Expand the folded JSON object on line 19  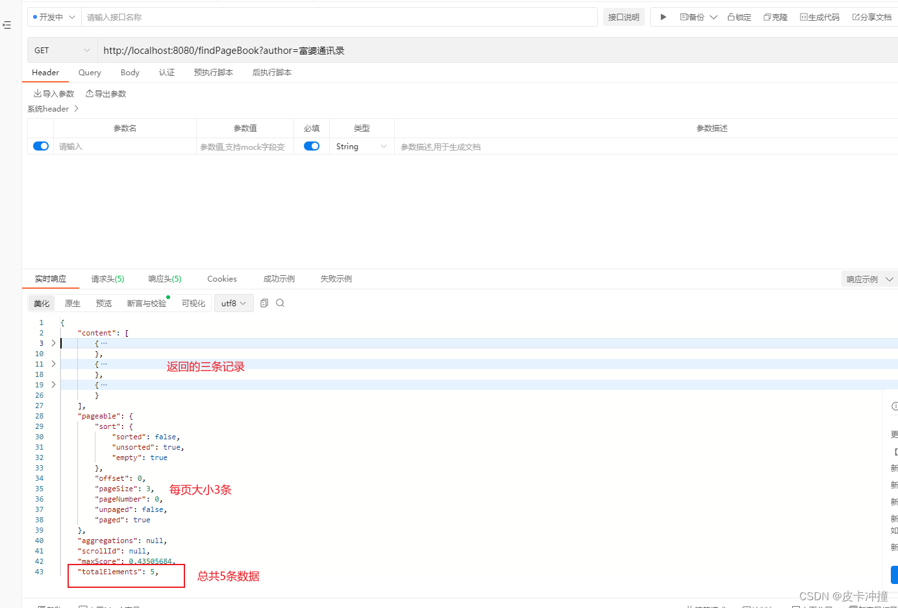tap(53, 385)
